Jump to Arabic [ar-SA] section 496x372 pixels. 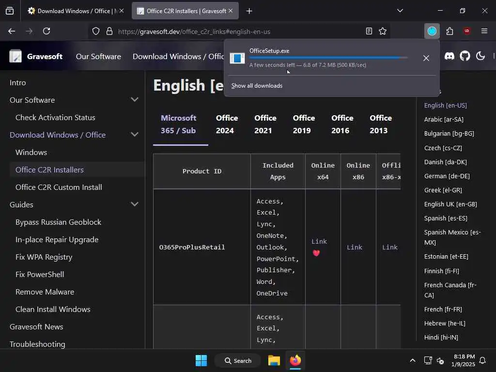tap(444, 120)
